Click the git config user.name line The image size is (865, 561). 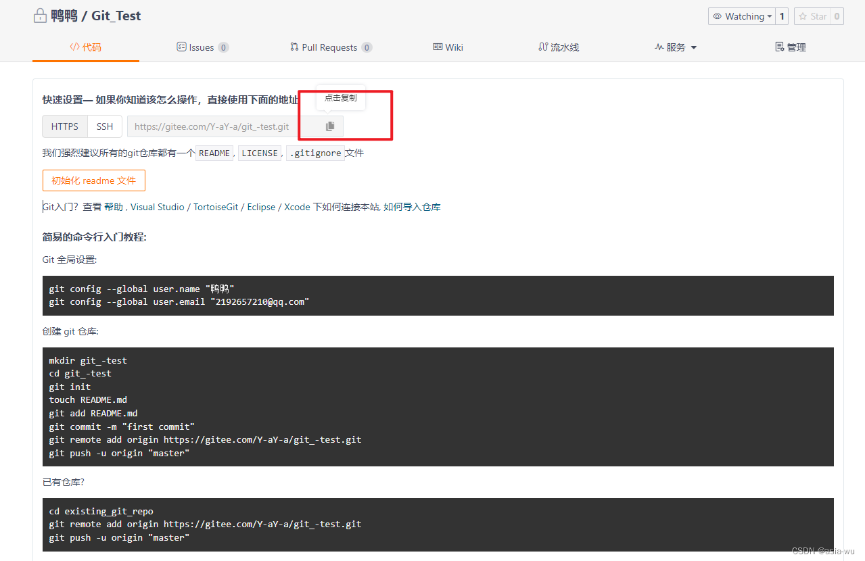pyautogui.click(x=142, y=289)
